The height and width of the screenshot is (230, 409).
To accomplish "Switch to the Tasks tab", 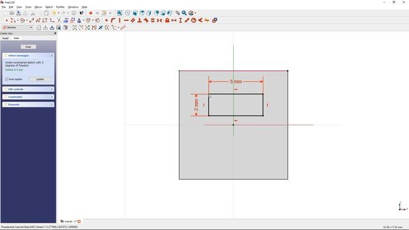I will pyautogui.click(x=16, y=38).
